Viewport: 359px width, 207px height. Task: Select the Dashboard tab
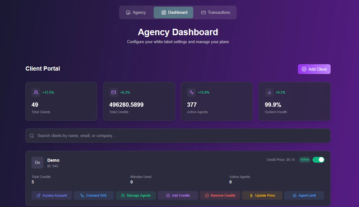[173, 12]
